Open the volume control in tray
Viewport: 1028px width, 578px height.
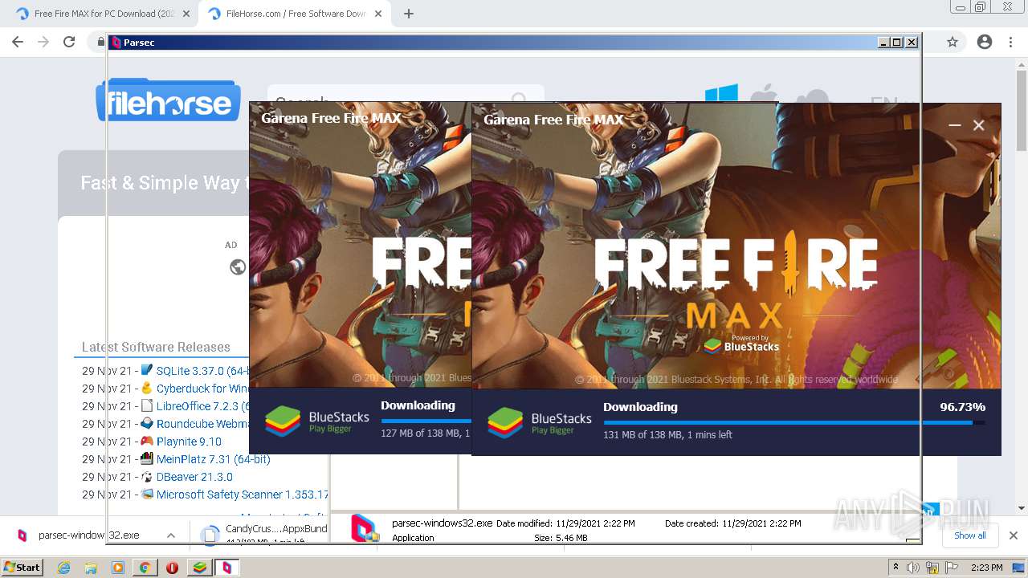click(x=913, y=568)
